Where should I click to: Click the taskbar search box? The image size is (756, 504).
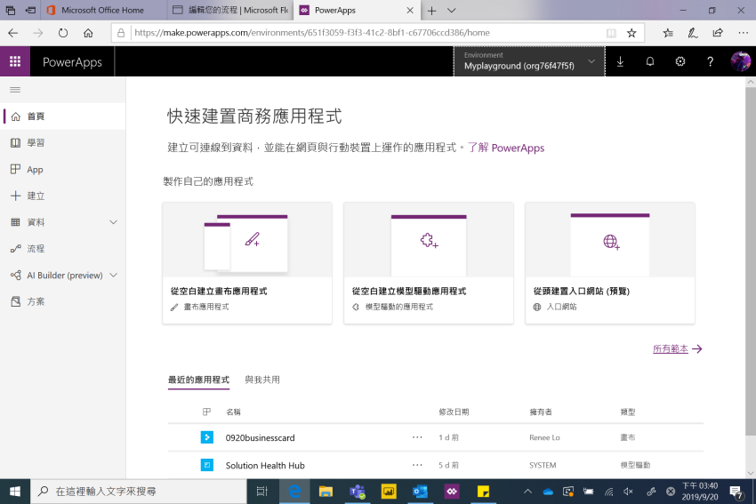pos(139,492)
